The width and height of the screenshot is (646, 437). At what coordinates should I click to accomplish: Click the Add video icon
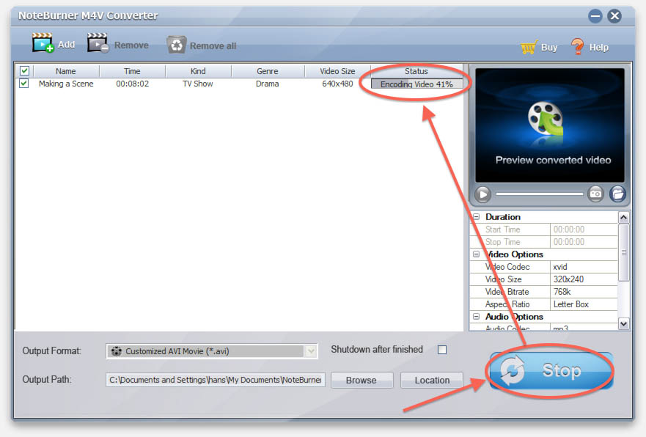coord(43,43)
